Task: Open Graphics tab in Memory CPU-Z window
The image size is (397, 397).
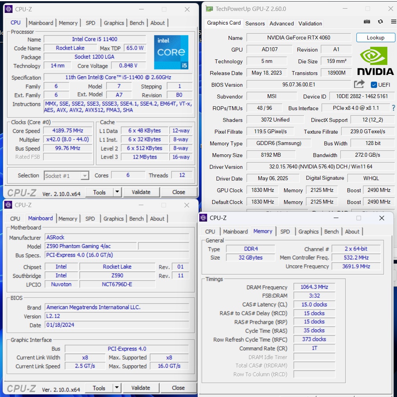Action: pyautogui.click(x=308, y=232)
